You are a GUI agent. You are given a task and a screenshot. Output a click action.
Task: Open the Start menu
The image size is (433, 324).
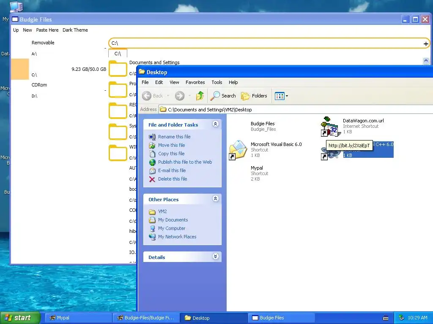[x=20, y=318]
